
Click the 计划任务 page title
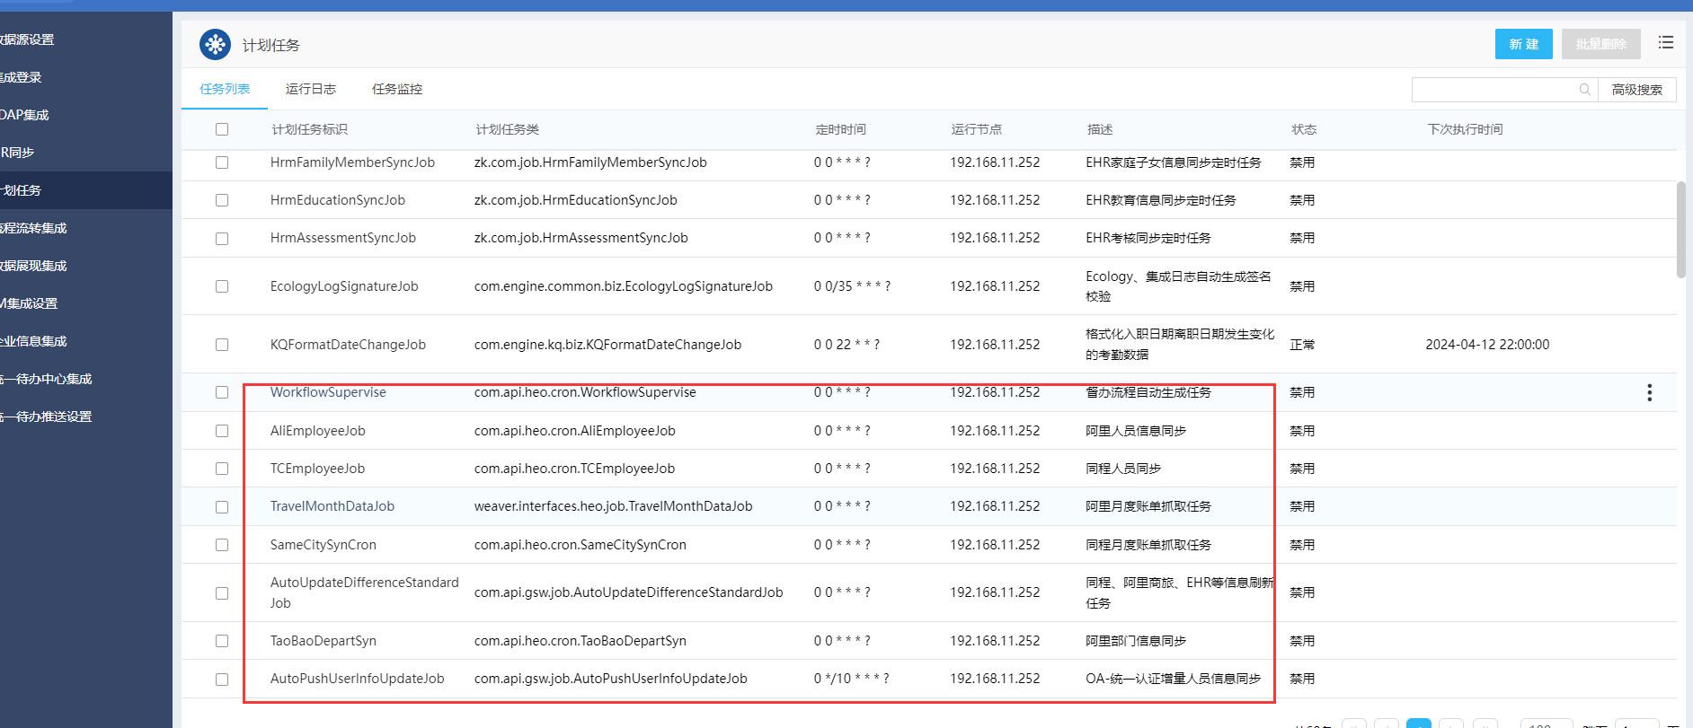[x=271, y=45]
